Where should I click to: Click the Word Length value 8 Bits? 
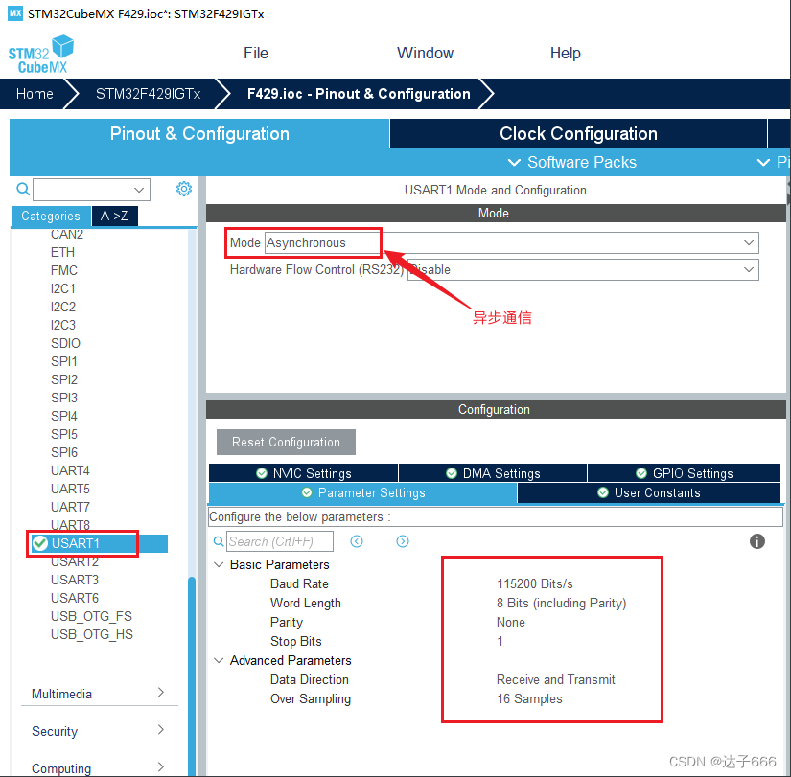(562, 603)
